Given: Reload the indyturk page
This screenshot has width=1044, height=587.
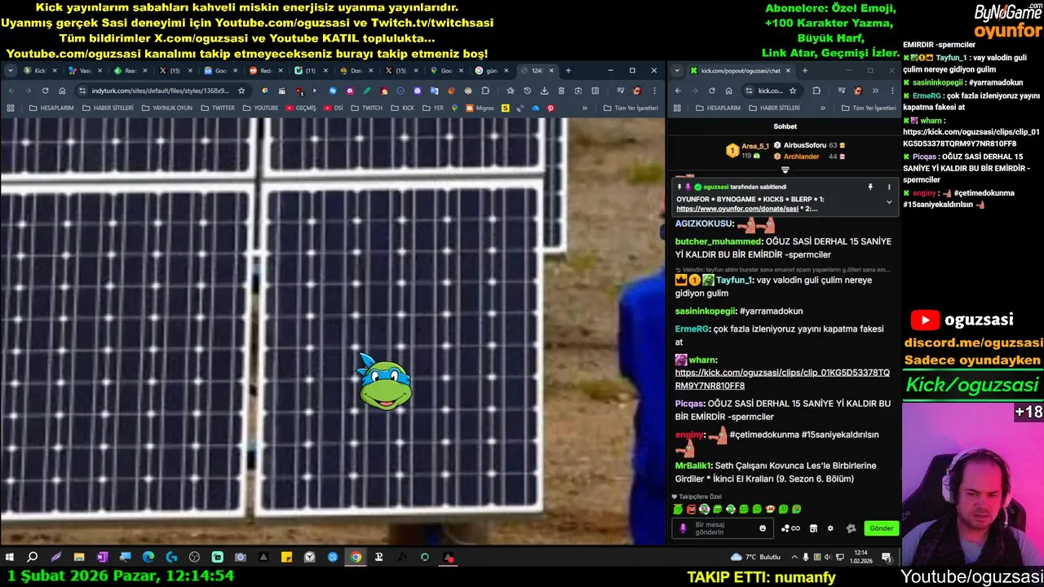Looking at the screenshot, I should (45, 90).
